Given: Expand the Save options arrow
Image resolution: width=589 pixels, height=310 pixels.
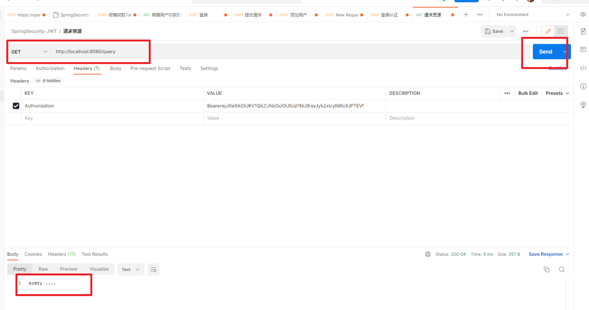Looking at the screenshot, I should click(512, 31).
